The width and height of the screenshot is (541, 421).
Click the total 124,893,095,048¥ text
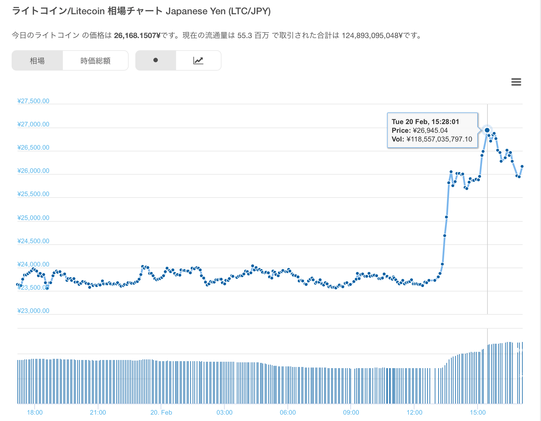point(372,35)
